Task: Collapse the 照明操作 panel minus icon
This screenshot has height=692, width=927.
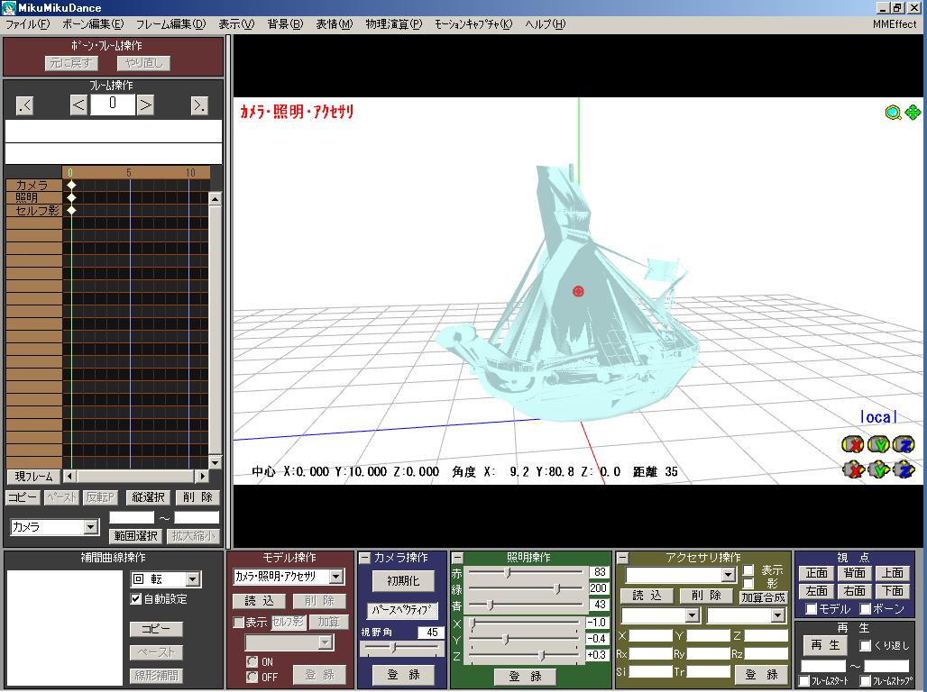Action: (457, 558)
